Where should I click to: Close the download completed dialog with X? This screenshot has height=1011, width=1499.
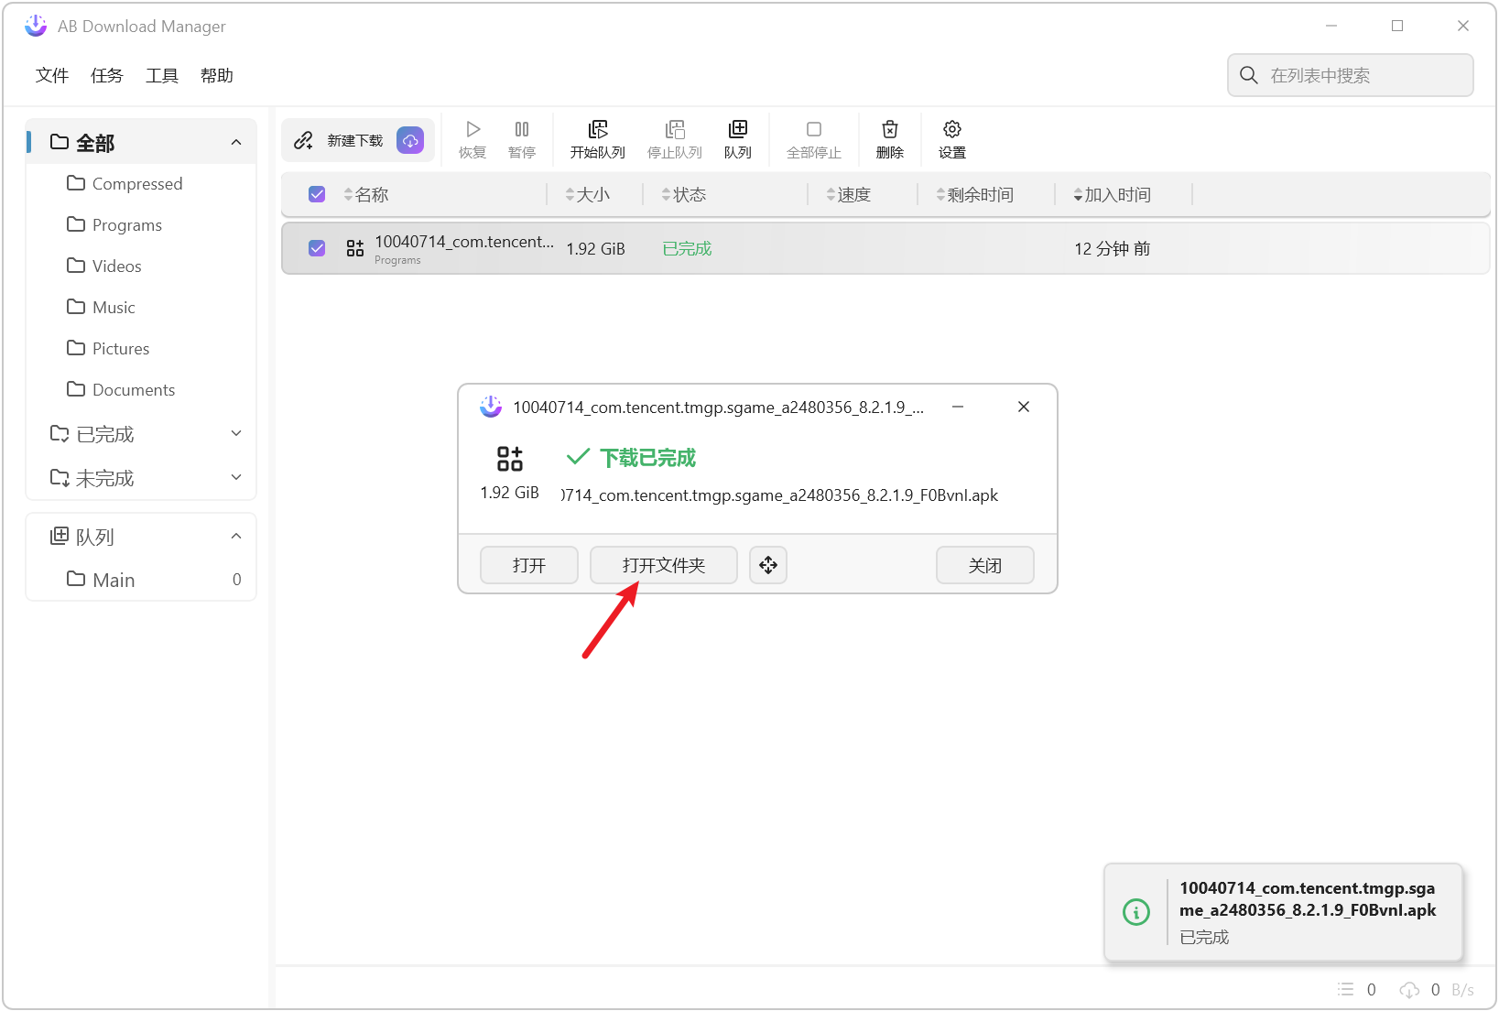click(x=1024, y=407)
